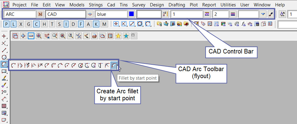Click the magnifier plus/minus zoom icon
Screen dimensions: 297x124
(55, 36)
